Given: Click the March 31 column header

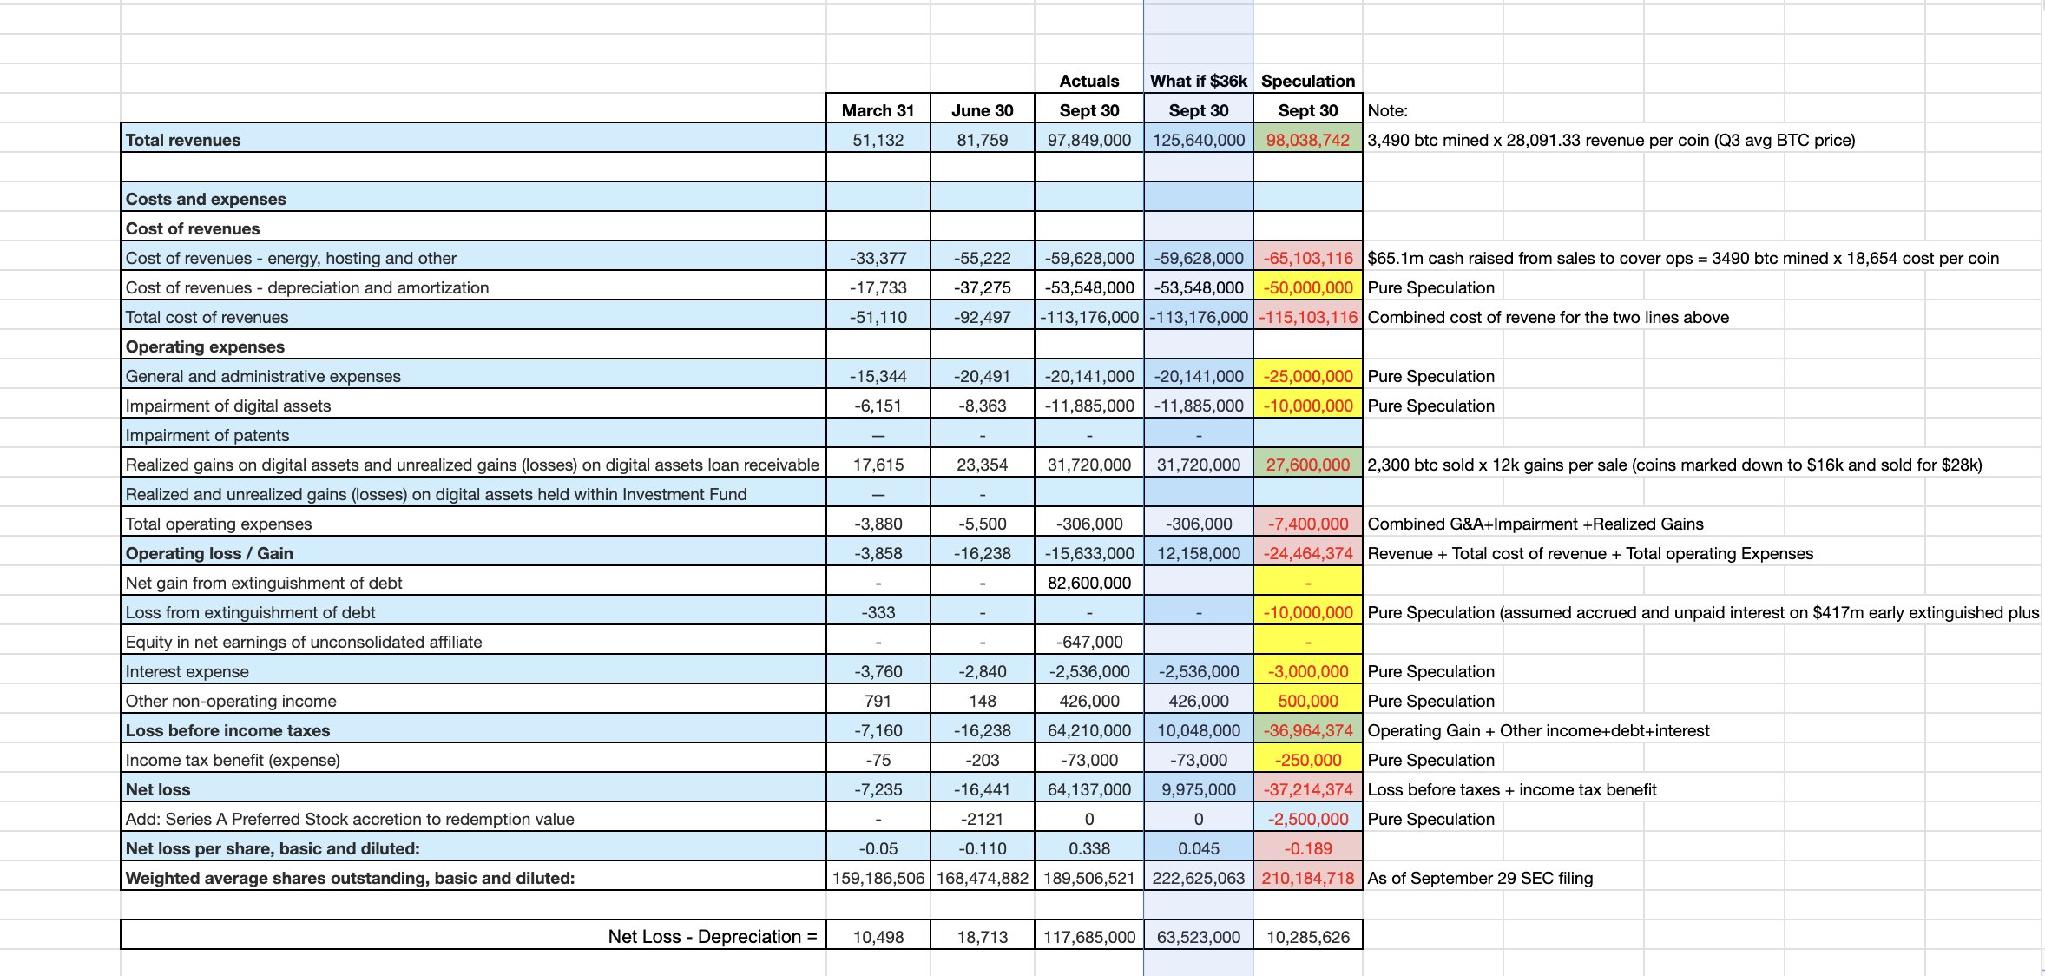Looking at the screenshot, I should point(878,110).
